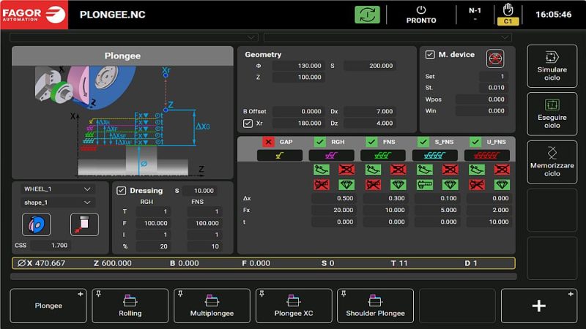This screenshot has height=329, width=586.
Task: Disable the U_FNS pass toggle
Action: click(475, 142)
